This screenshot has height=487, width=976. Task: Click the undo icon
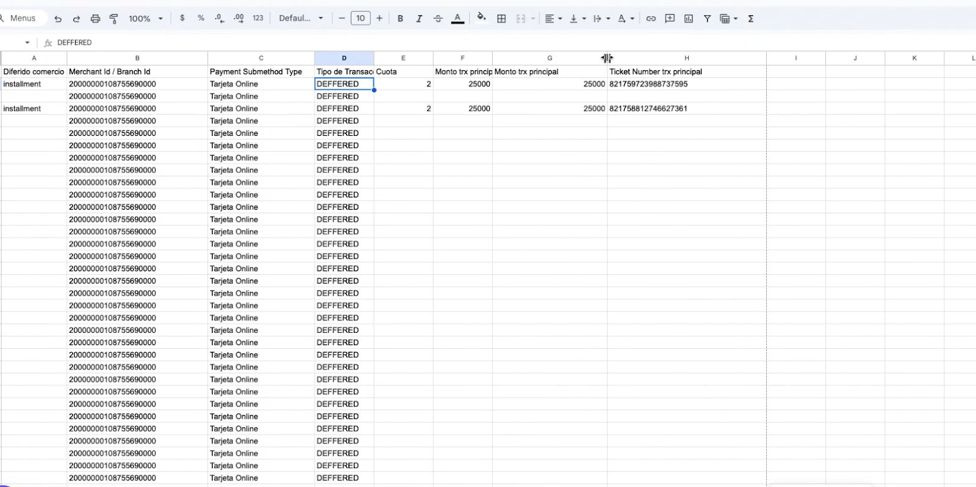(58, 19)
